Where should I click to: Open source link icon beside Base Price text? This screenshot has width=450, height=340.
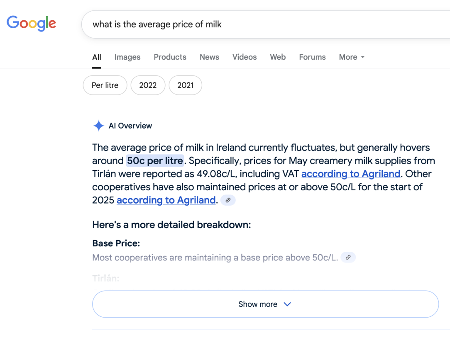(348, 257)
